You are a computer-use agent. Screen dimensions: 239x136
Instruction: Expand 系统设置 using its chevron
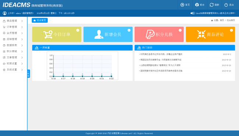point(22,70)
